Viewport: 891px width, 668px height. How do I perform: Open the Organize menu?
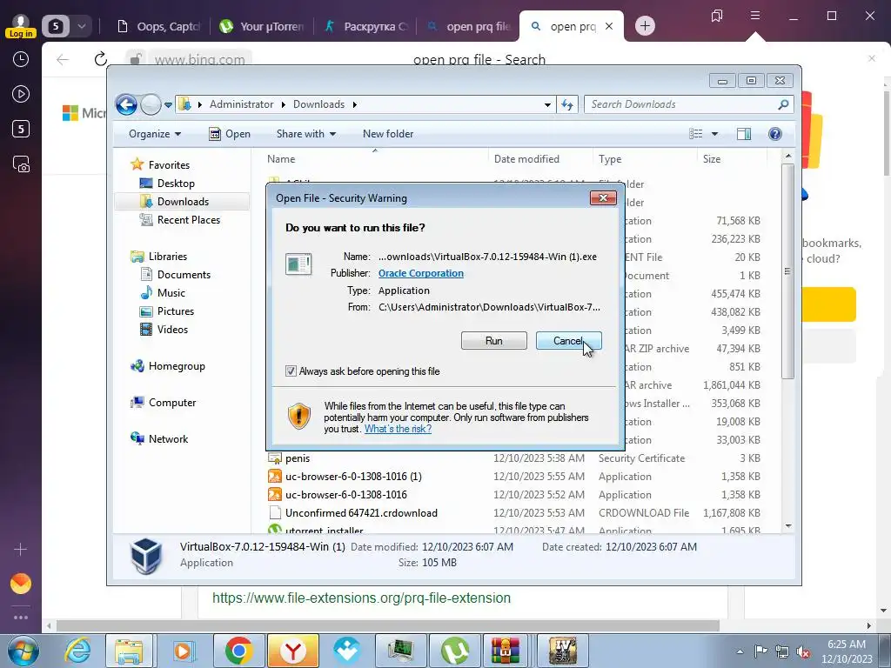155,134
